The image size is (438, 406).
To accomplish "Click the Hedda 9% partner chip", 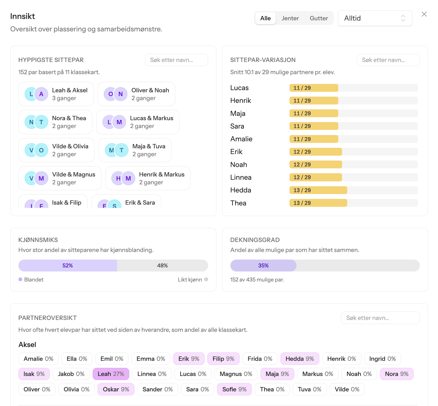I will coord(300,359).
